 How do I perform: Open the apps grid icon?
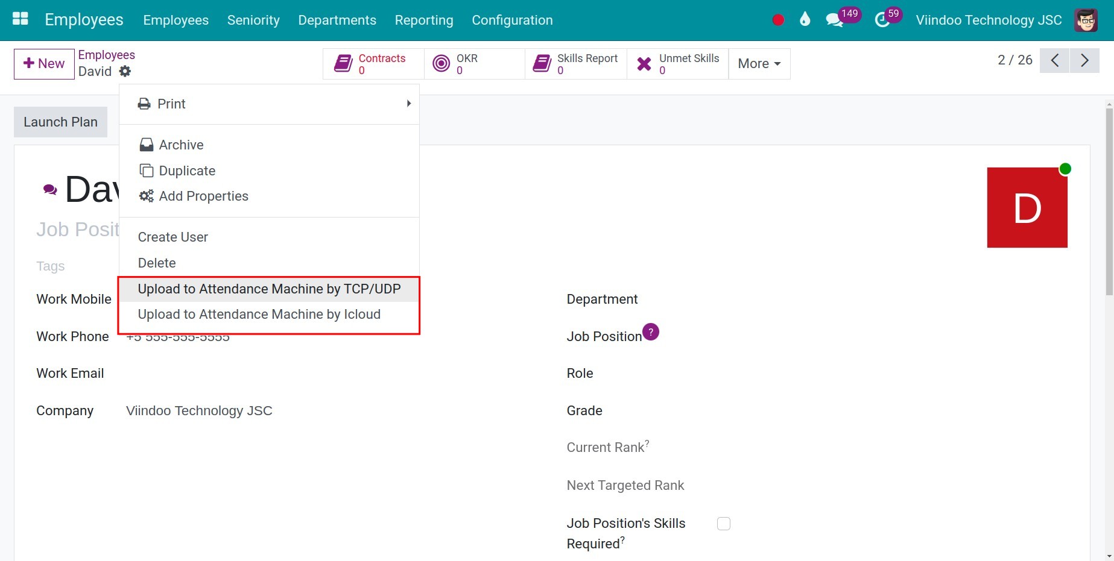(x=19, y=19)
